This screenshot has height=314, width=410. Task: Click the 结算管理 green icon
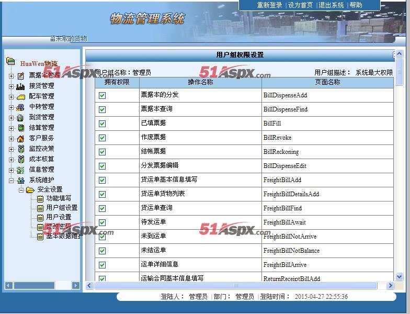[x=20, y=128]
